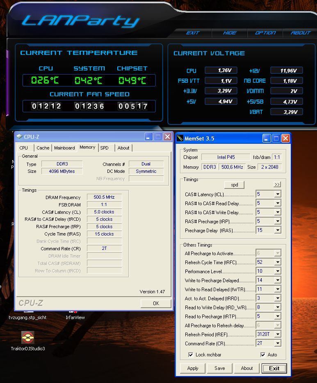317x383 pixels.
Task: Click the Chipset field showing Intel P45
Action: tap(226, 157)
